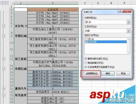Screen dimensions: 136x104
Task: Click down arrow of 选定汇总项 list scrollbar
Action: pos(128,53)
